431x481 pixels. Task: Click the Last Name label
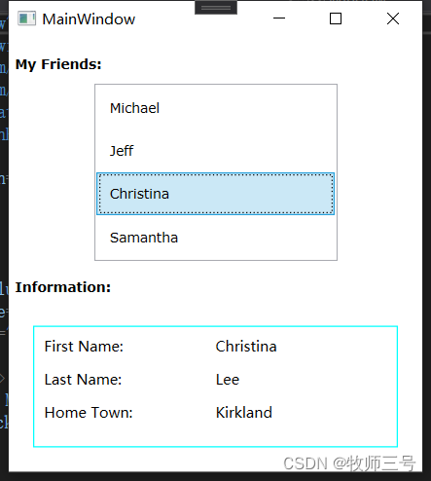83,380
